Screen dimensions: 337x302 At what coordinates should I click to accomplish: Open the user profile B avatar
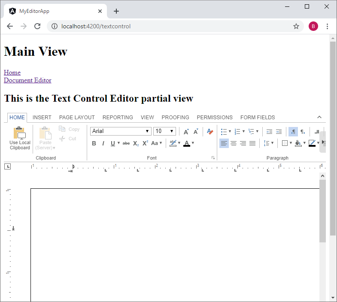313,26
